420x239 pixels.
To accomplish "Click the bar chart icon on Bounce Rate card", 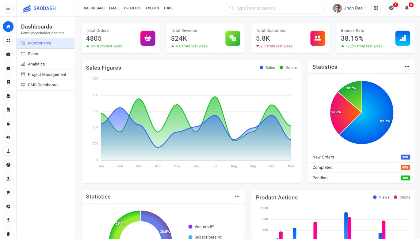I will pyautogui.click(x=403, y=38).
